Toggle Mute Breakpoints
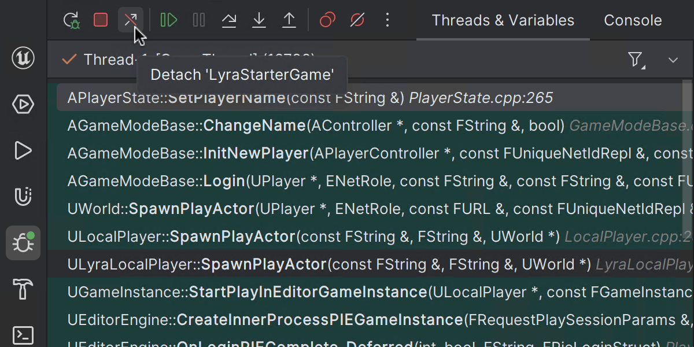This screenshot has height=347, width=694. click(x=357, y=20)
